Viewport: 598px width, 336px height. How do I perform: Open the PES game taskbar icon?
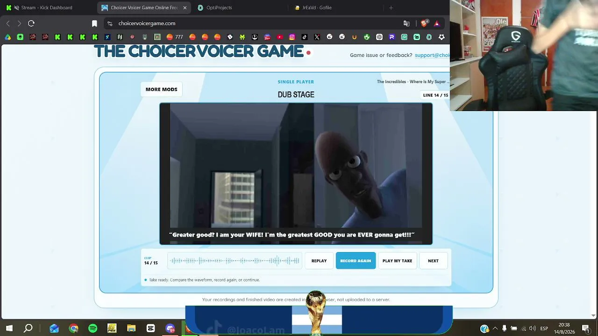112,329
